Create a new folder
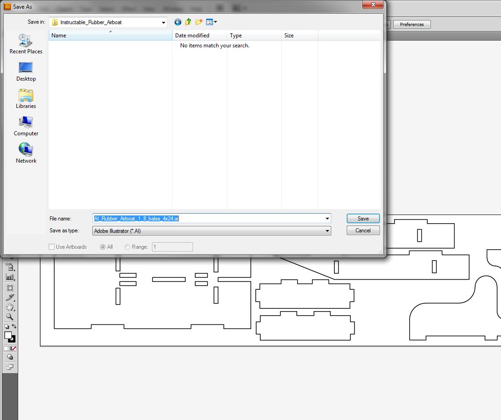This screenshot has height=420, width=501. point(199,22)
